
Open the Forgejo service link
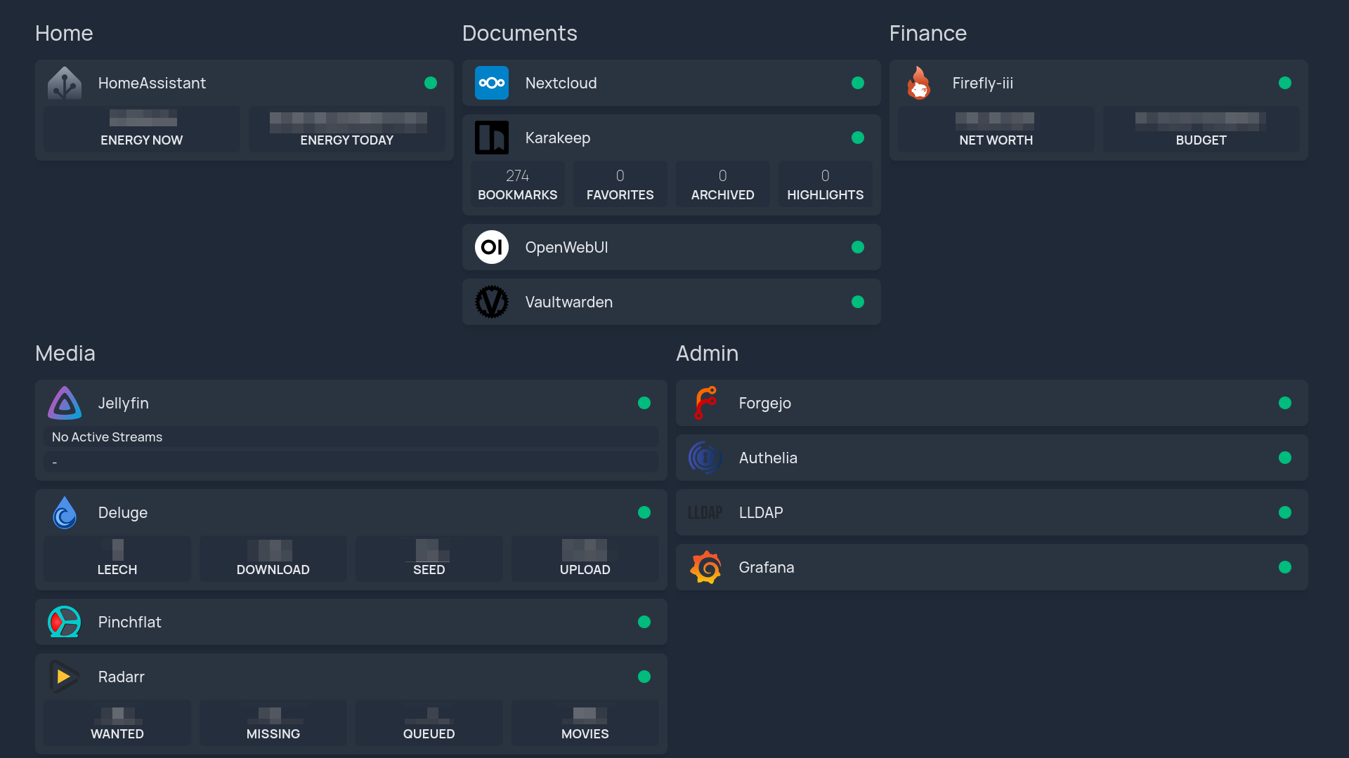coord(765,403)
